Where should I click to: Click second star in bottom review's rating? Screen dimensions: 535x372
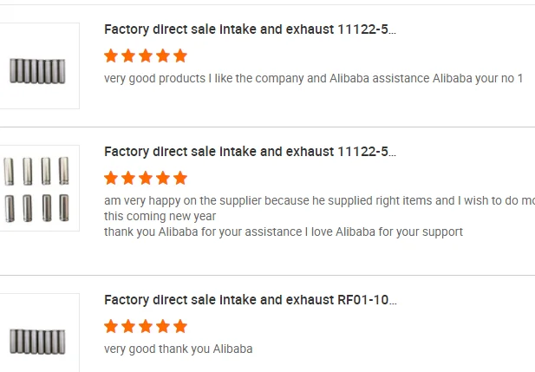[128, 326]
